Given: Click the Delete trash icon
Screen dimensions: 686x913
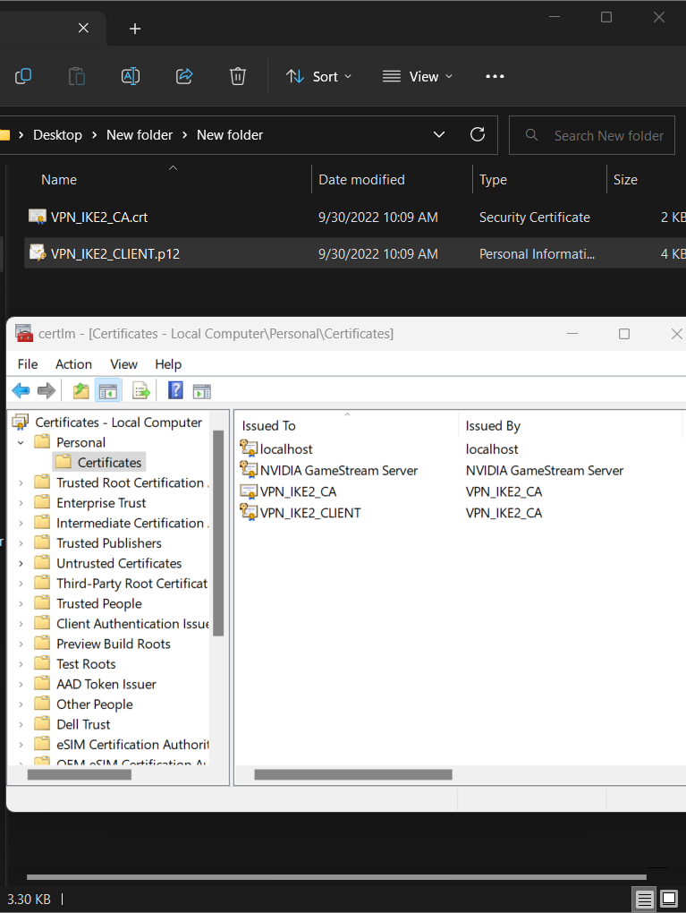Looking at the screenshot, I should [x=237, y=76].
